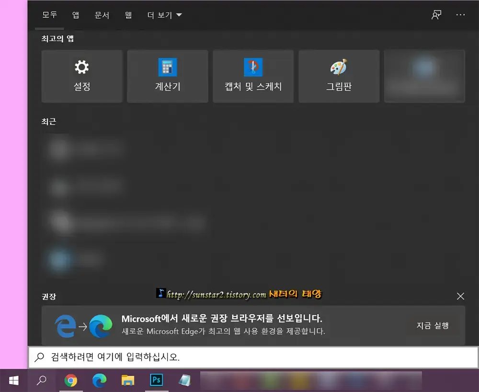
Task: Open 캡처 및 스케치
Action: click(x=253, y=76)
